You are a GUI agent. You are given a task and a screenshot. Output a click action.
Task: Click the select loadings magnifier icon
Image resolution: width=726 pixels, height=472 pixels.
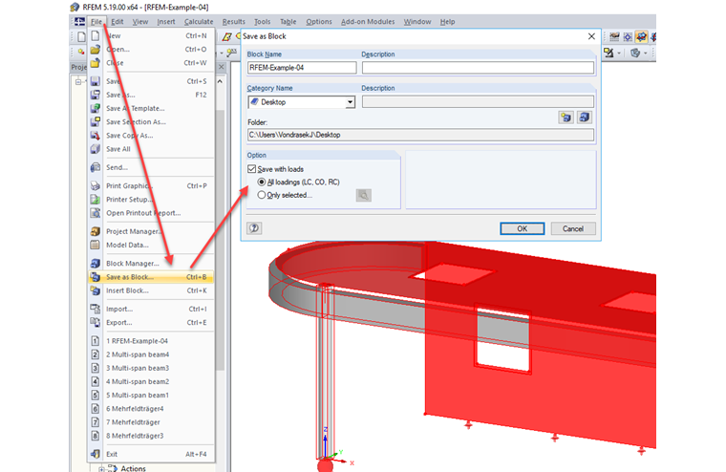363,195
